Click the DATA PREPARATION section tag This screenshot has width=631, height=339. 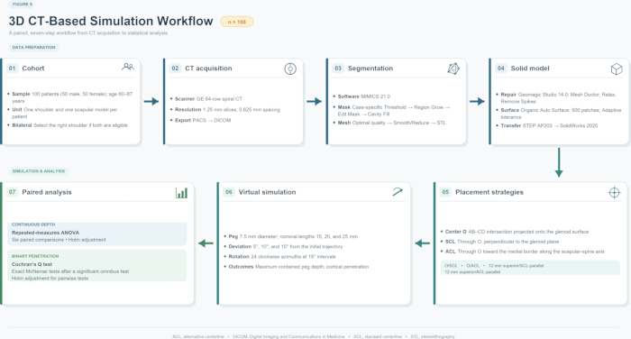pos(34,47)
